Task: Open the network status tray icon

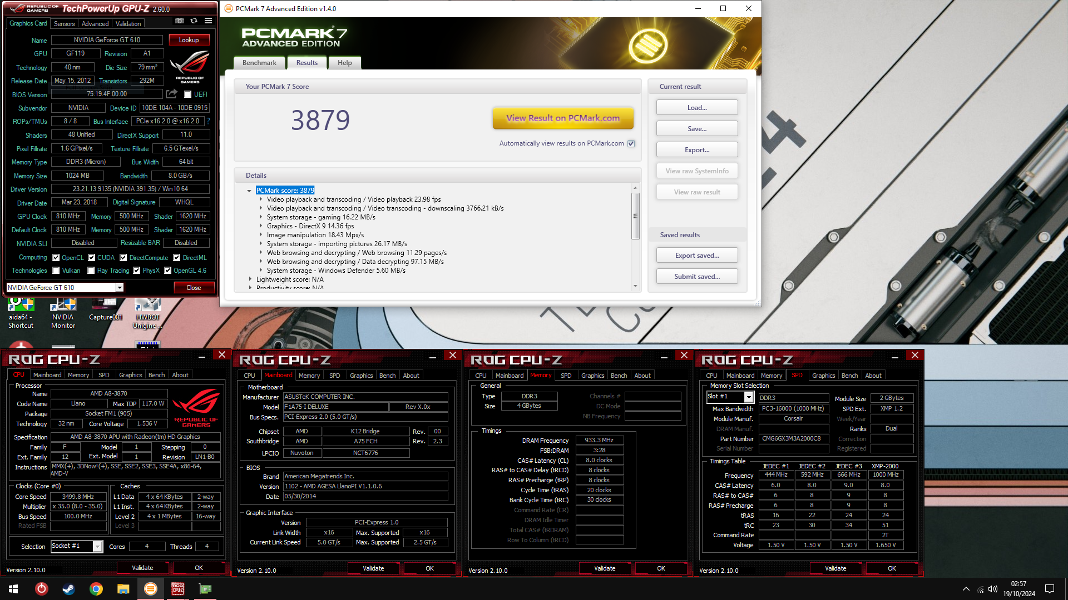Action: tap(980, 589)
